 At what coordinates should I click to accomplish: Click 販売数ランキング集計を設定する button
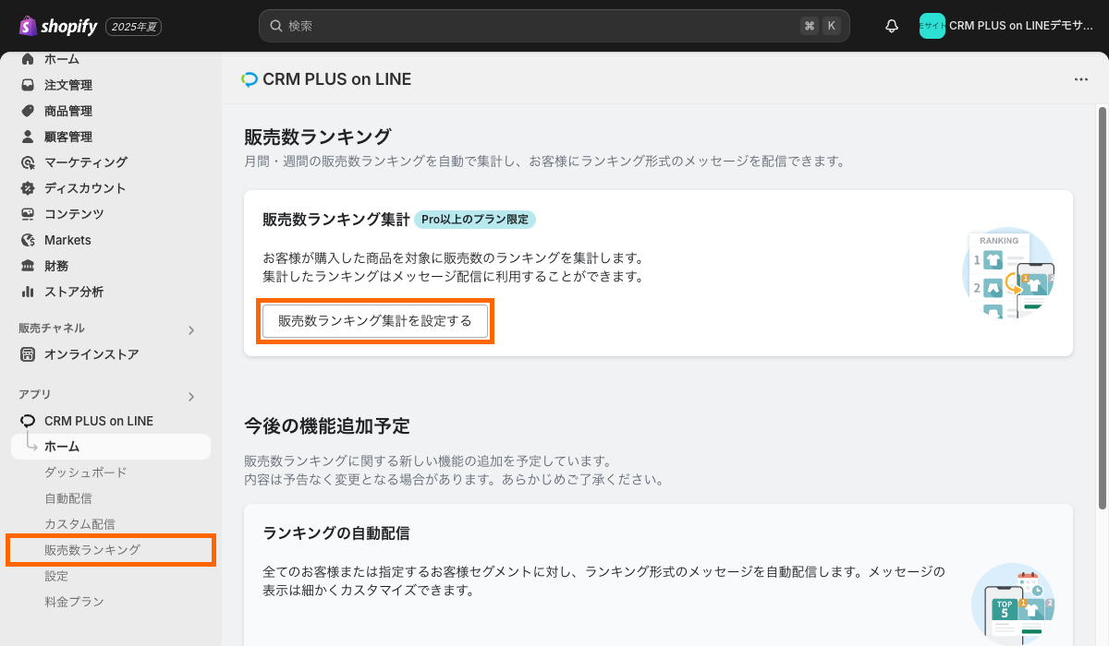375,321
